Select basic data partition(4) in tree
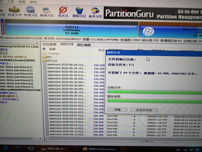This screenshot has width=202, height=152. pyautogui.click(x=16, y=77)
